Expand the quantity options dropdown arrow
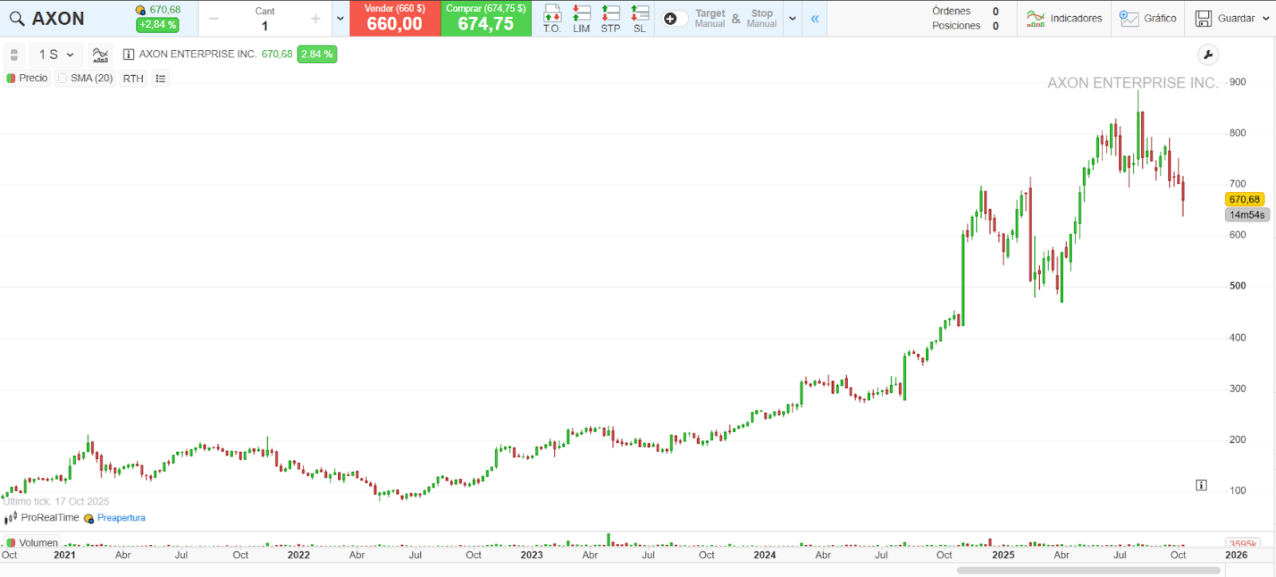Viewport: 1276px width, 577px height. pyautogui.click(x=341, y=18)
